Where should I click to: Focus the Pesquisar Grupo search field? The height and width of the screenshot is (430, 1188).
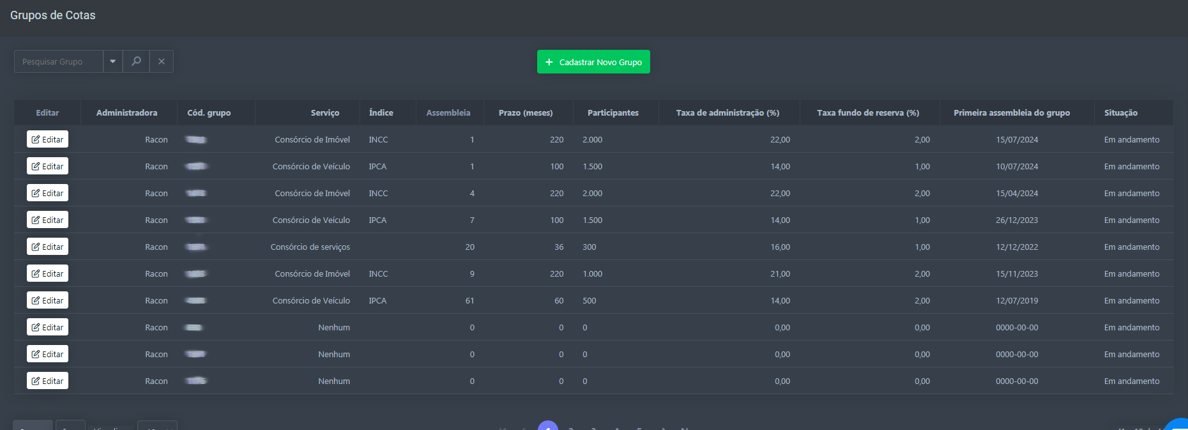pos(59,61)
